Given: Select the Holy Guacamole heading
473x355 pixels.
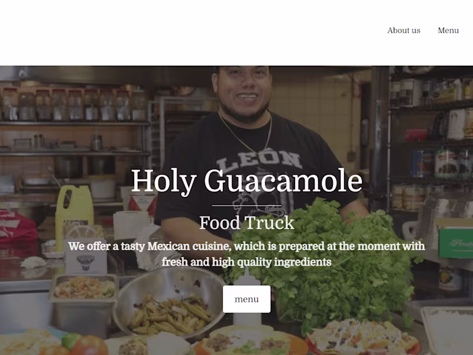Looking at the screenshot, I should [x=247, y=180].
